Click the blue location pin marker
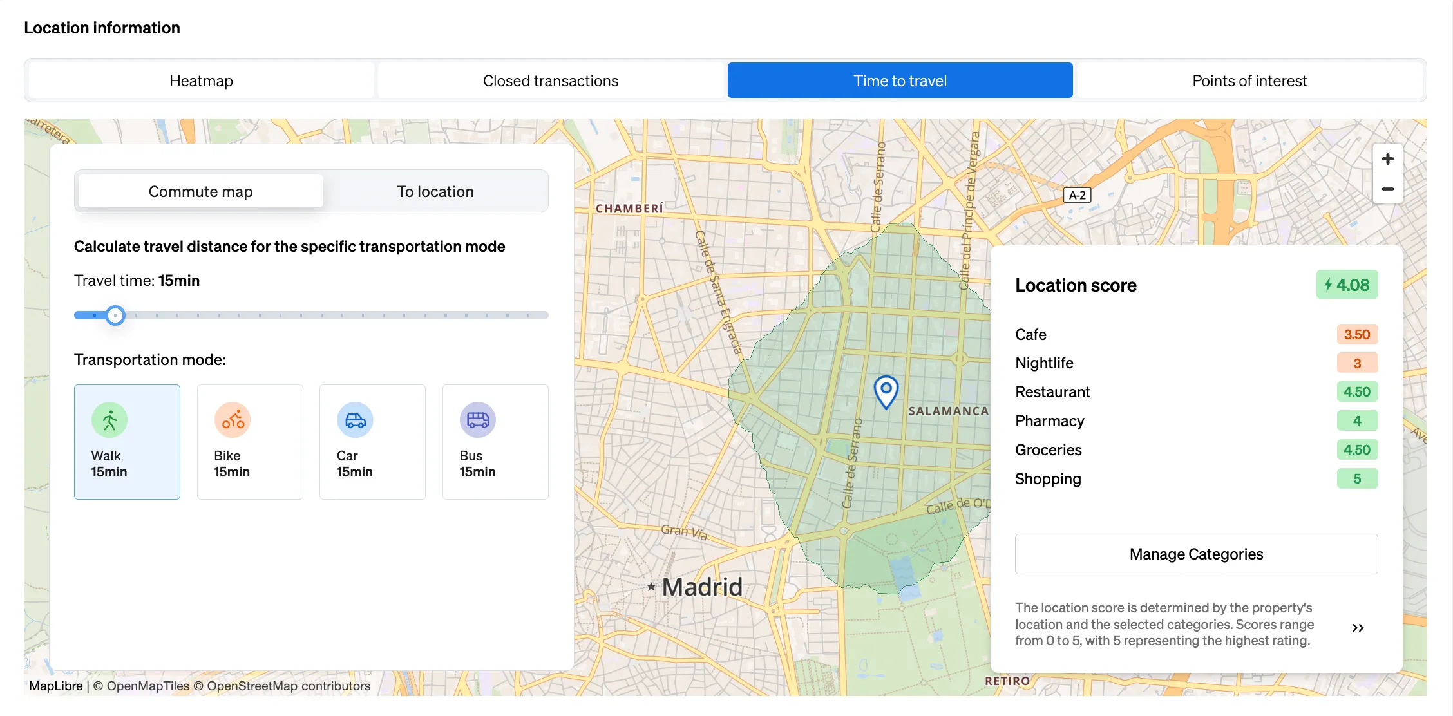The image size is (1453, 716). 886,391
